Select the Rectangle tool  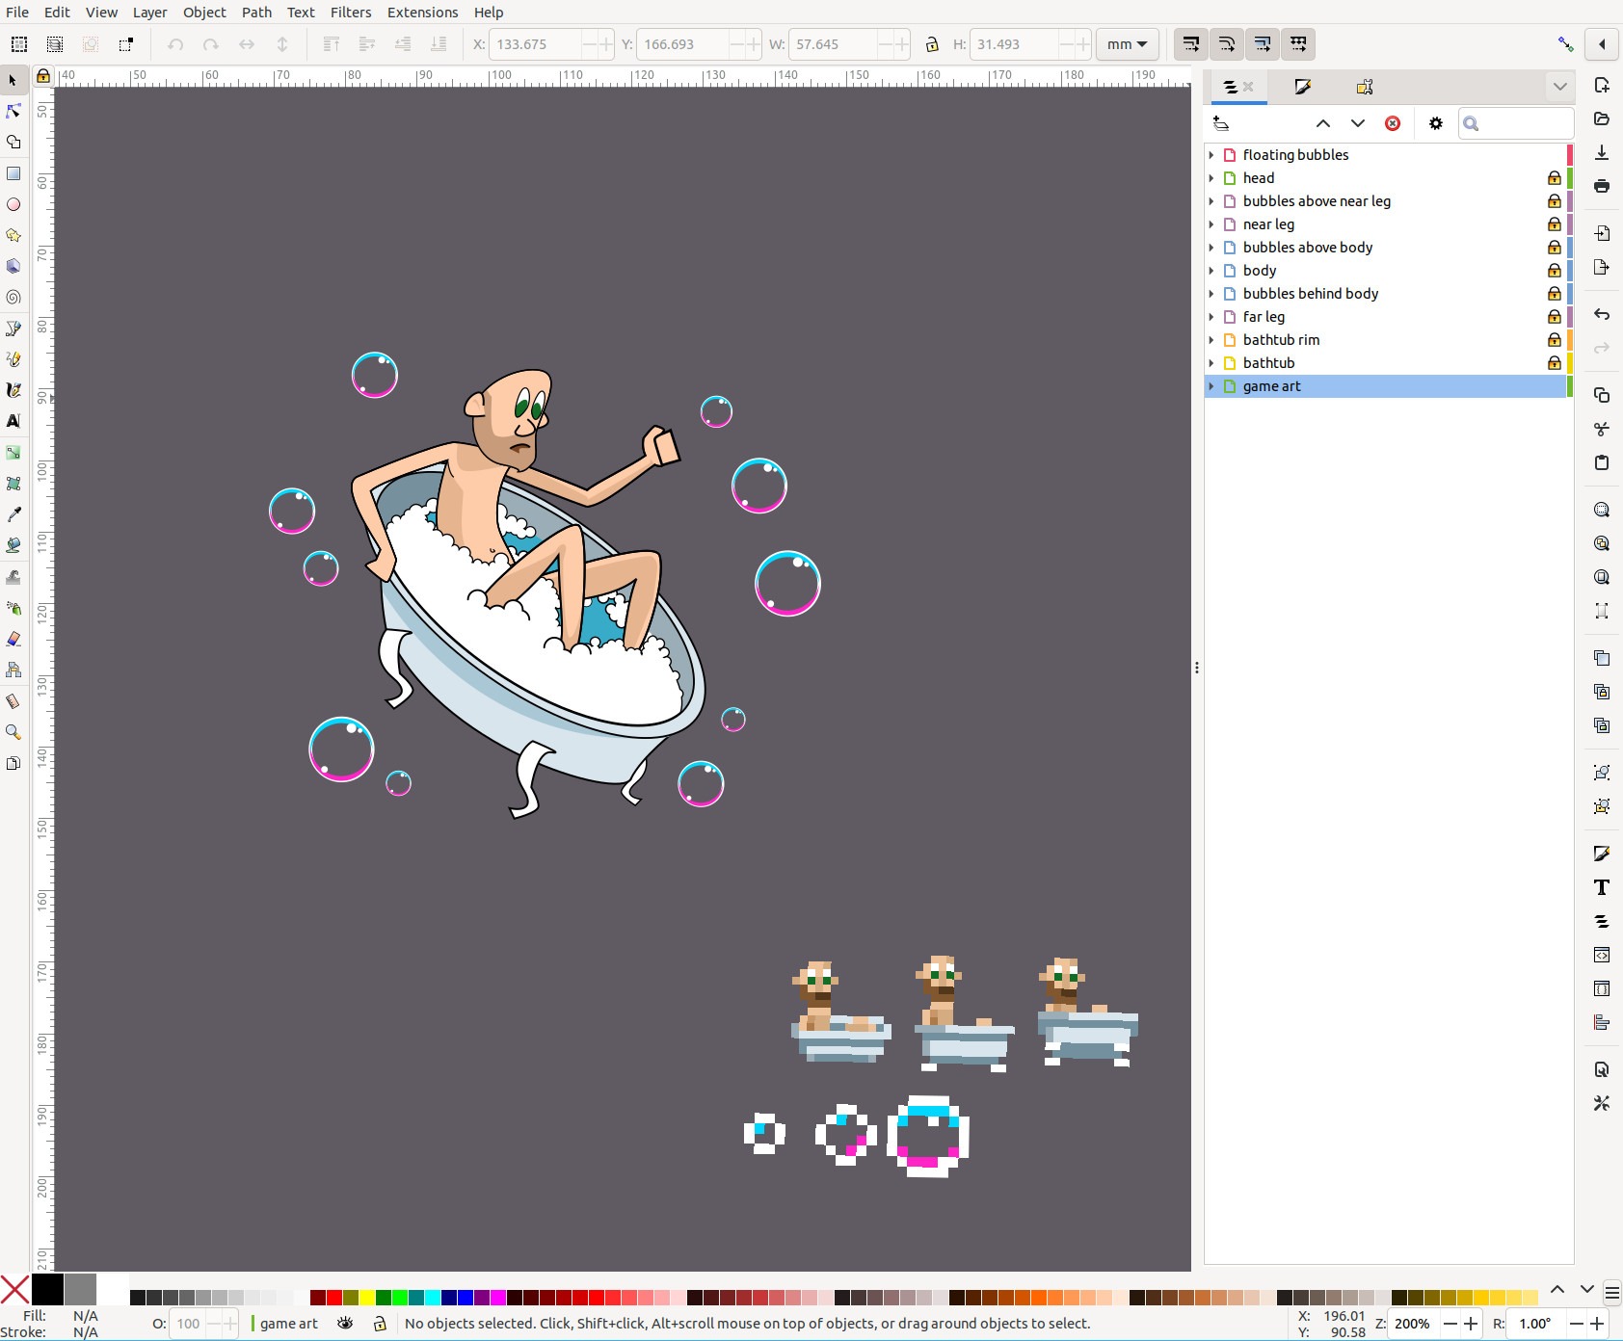pos(13,173)
